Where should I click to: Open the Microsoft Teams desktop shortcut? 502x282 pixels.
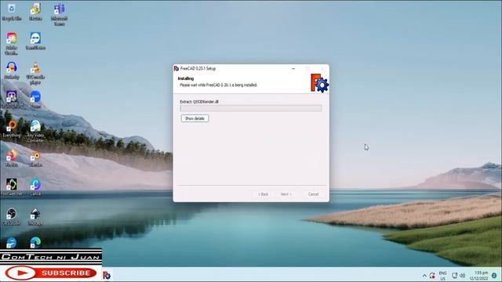point(60,14)
